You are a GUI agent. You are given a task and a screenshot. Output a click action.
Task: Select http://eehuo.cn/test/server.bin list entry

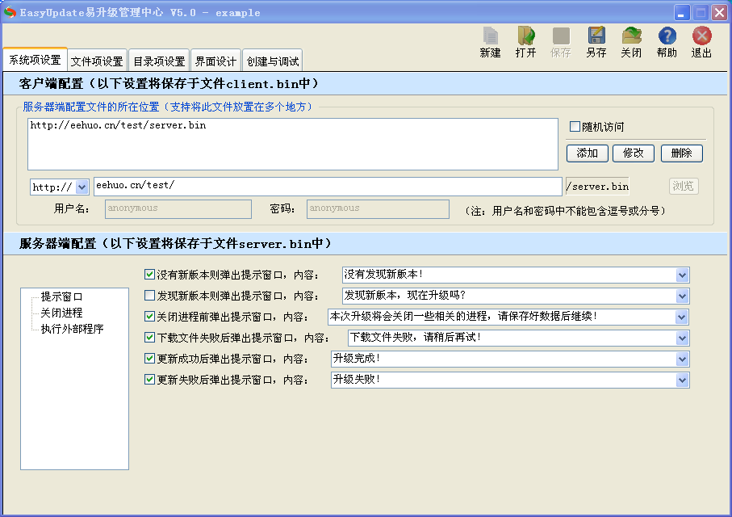tap(118, 125)
